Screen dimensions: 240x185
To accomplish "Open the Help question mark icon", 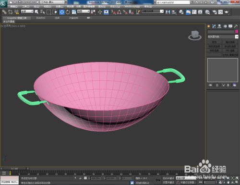I will [x=213, y=2].
